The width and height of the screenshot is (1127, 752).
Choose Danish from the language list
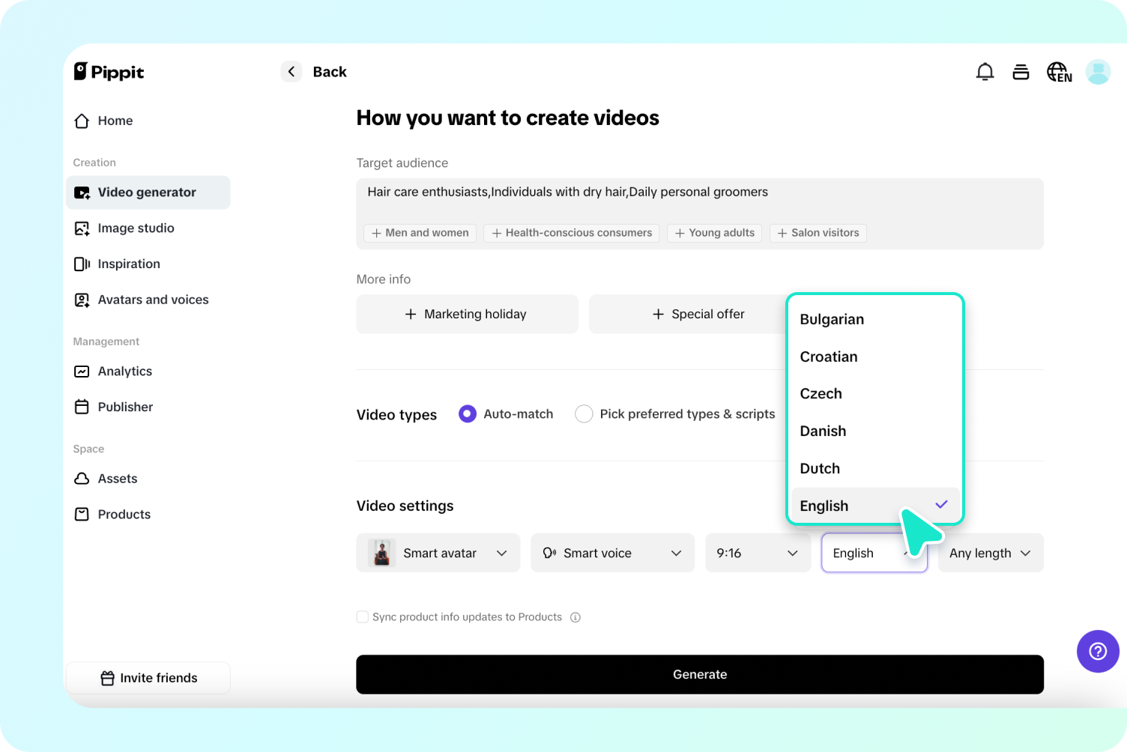pos(874,431)
